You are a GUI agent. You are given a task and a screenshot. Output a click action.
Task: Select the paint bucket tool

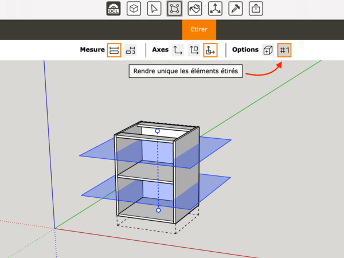pyautogui.click(x=194, y=9)
